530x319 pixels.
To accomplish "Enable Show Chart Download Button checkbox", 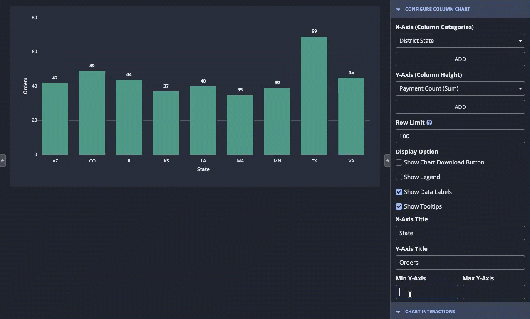I will (399, 162).
